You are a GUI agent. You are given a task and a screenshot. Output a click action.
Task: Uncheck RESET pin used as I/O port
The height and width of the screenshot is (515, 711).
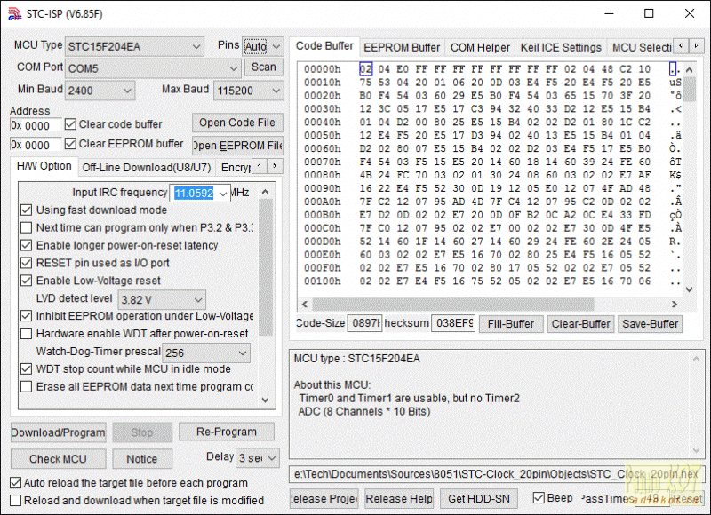(x=27, y=263)
